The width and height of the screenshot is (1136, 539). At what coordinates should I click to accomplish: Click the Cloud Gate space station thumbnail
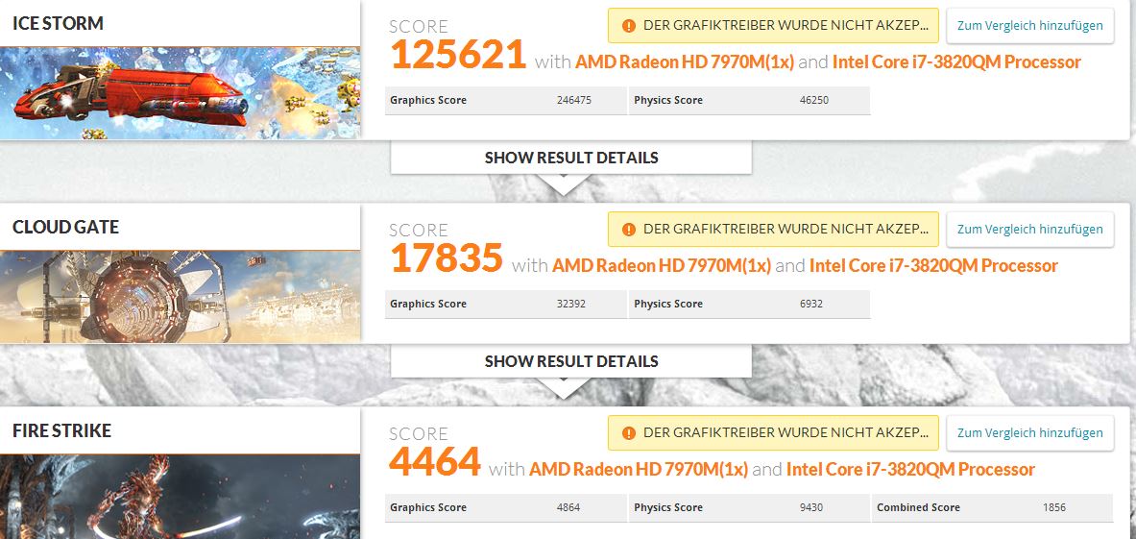click(x=180, y=297)
